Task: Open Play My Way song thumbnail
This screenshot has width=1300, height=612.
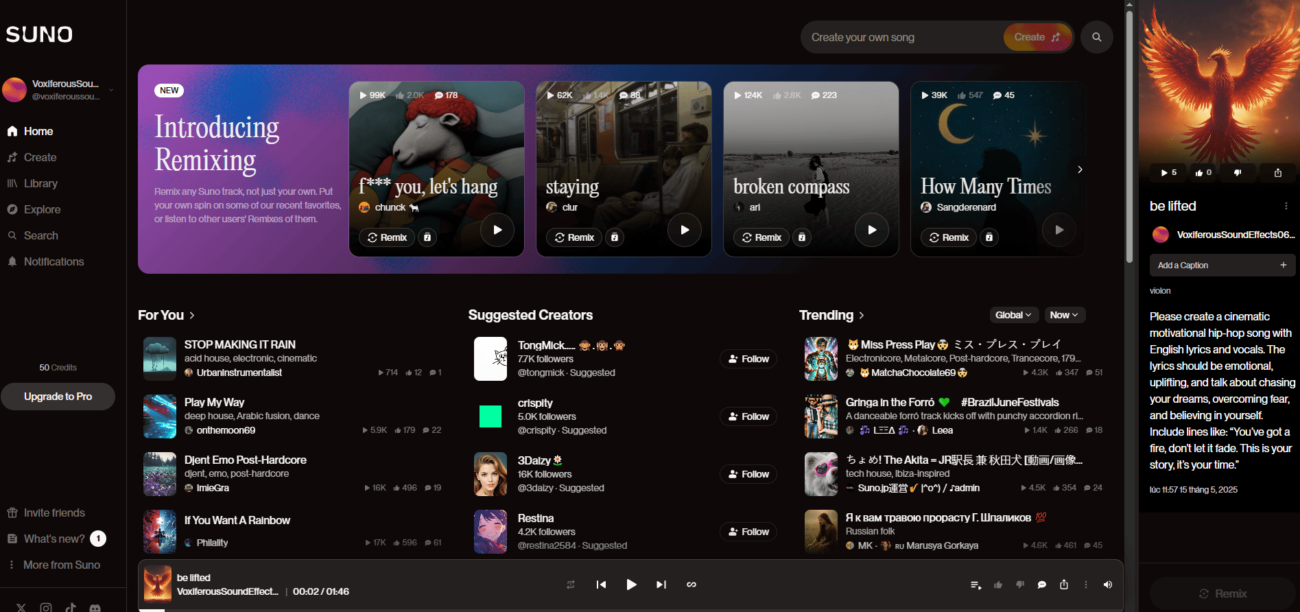Action: click(160, 416)
